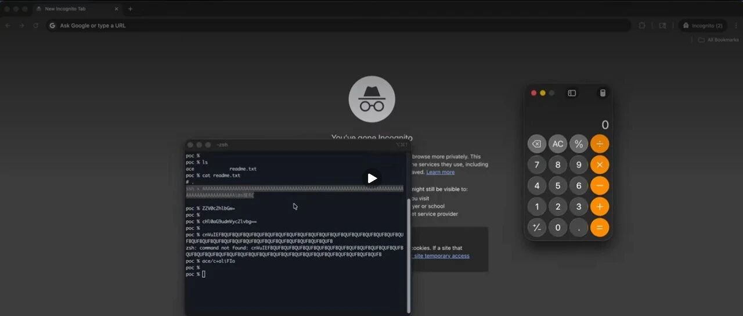Click the 'Z2V0c2hlbGw=' line in the terminal
743x316 pixels.
coord(218,208)
